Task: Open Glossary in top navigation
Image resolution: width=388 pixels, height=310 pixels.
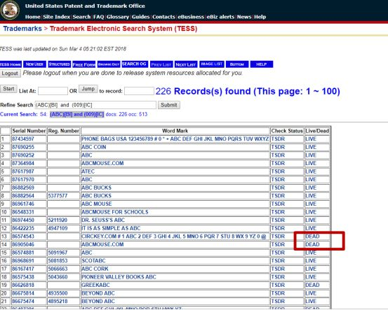Action: (x=118, y=17)
